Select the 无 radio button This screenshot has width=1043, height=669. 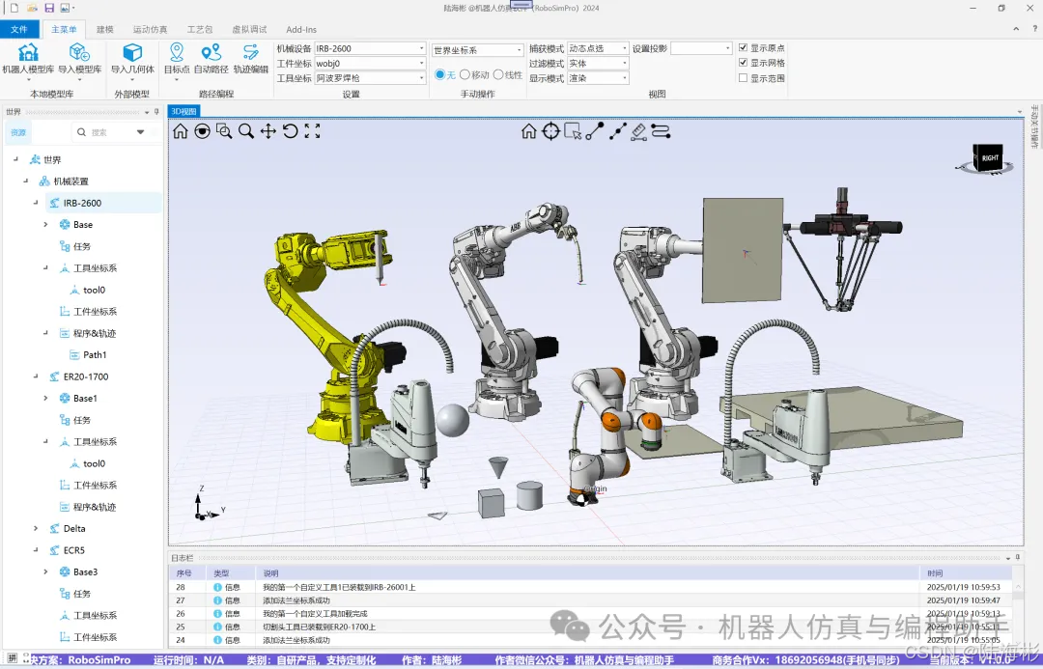[439, 74]
